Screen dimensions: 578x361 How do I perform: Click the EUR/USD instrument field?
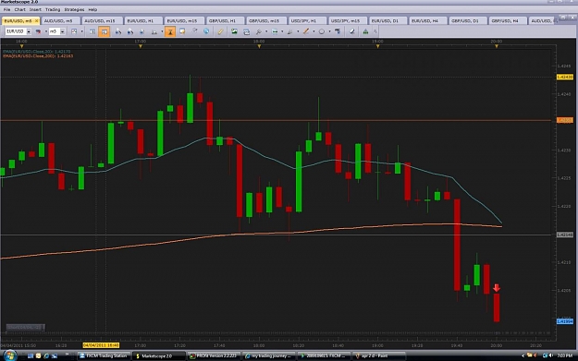pyautogui.click(x=16, y=31)
